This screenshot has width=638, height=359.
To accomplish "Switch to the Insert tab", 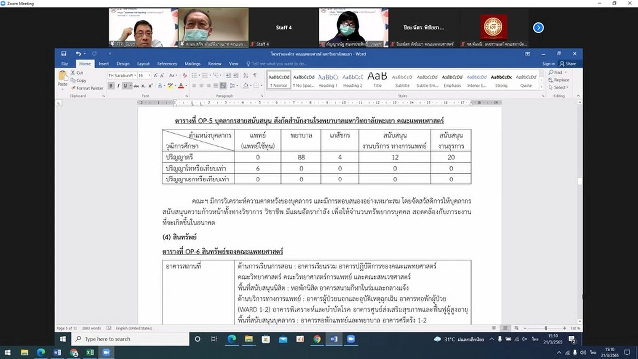I will click(104, 64).
